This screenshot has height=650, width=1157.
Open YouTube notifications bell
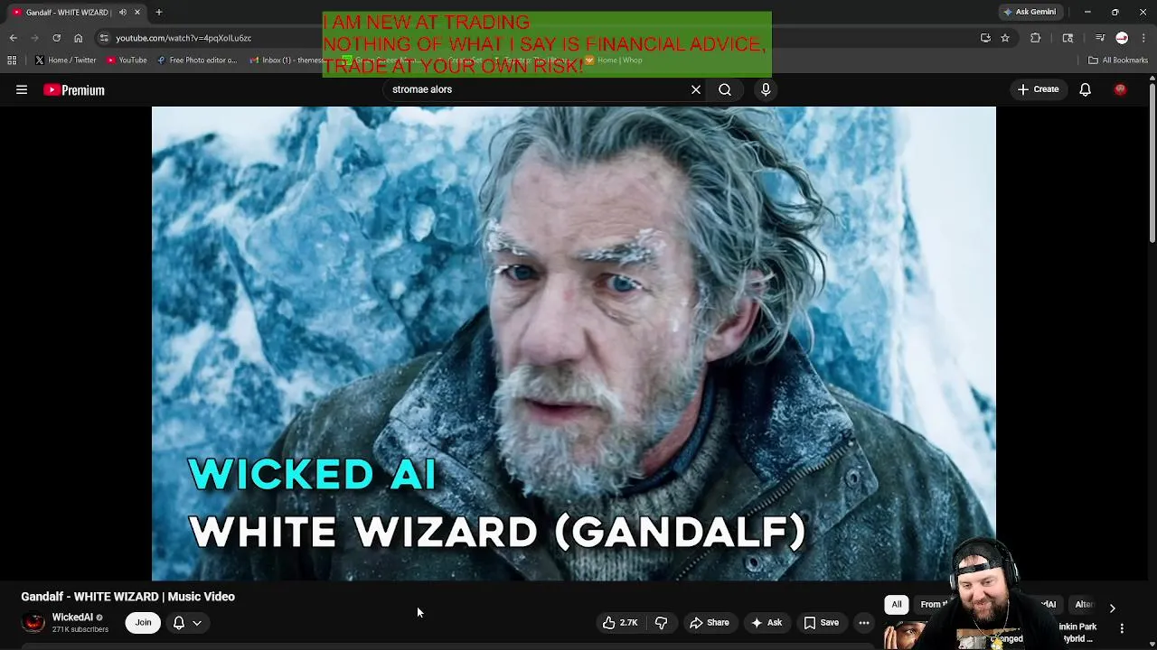pyautogui.click(x=1086, y=89)
